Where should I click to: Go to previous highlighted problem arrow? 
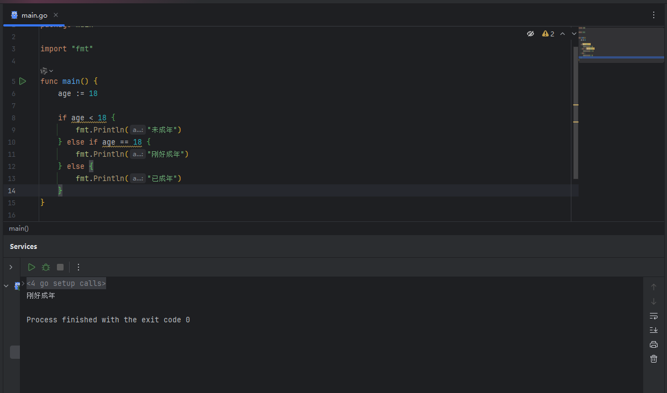[563, 34]
